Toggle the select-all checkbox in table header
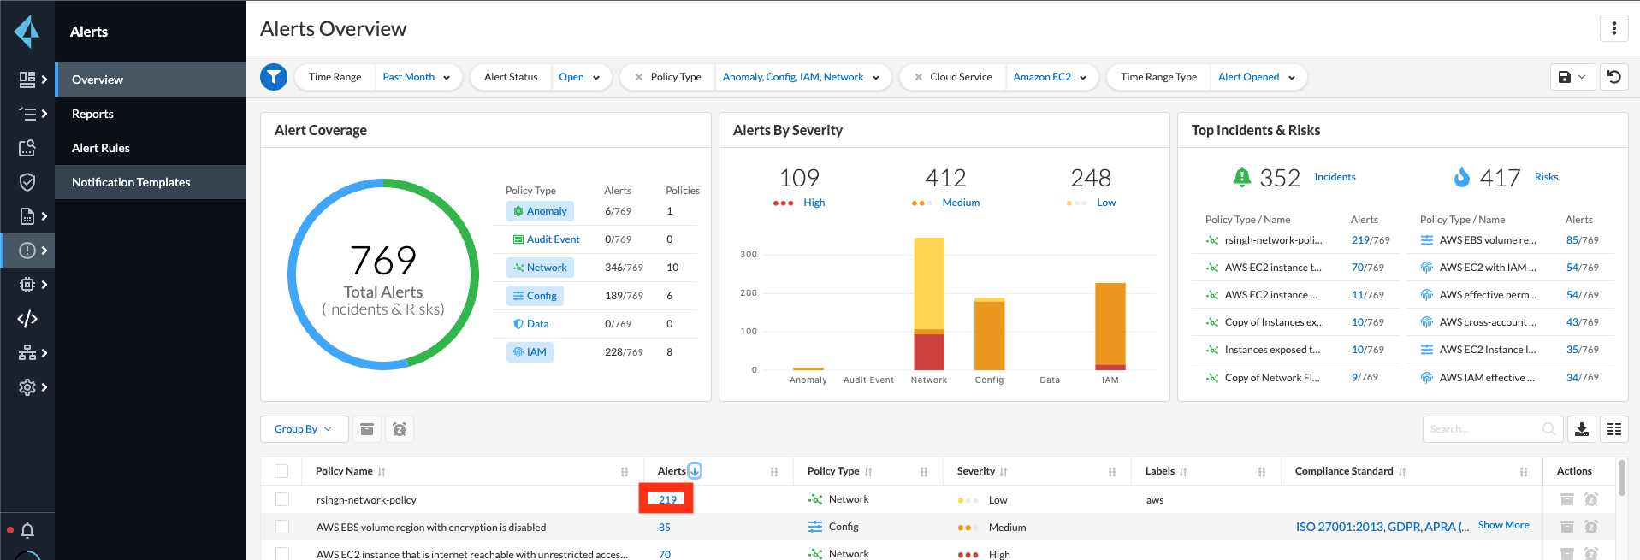 (x=281, y=471)
